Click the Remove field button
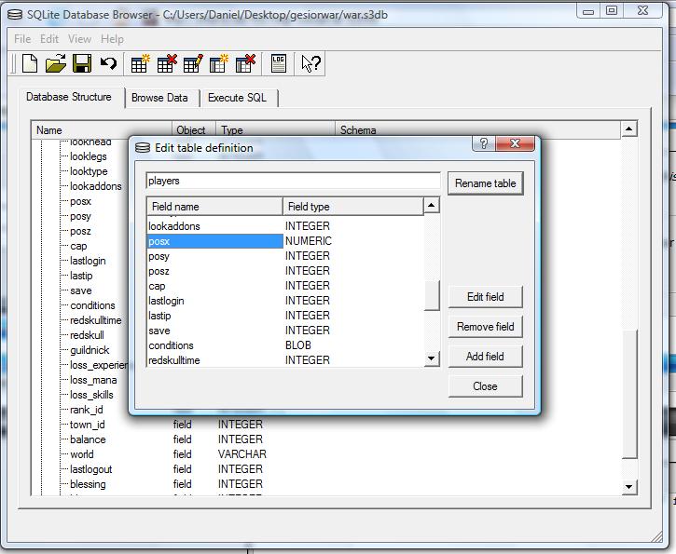 point(486,327)
